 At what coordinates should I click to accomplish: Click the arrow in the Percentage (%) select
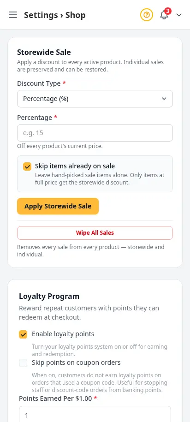click(164, 99)
